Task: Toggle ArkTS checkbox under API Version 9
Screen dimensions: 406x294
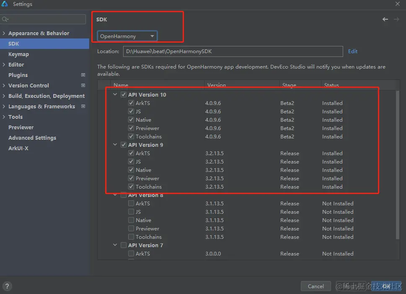Action: tap(131, 153)
